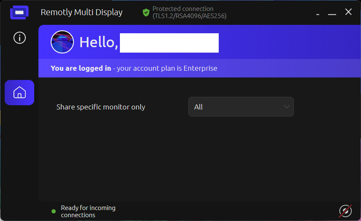Click the Hello greeting text
The image size is (361, 221).
pyautogui.click(x=99, y=43)
